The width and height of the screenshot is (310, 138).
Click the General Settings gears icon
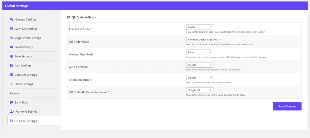12,19
